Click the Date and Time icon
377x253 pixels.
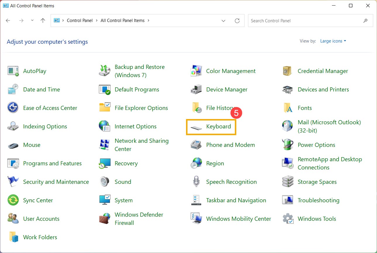(x=13, y=89)
